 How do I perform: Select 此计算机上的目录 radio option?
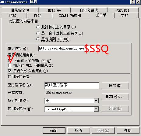tap(38, 27)
